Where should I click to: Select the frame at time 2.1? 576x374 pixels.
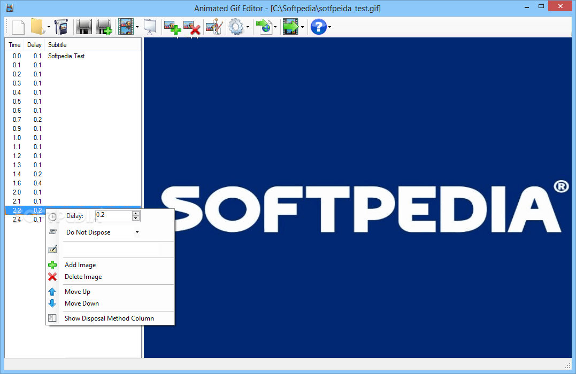coord(73,201)
